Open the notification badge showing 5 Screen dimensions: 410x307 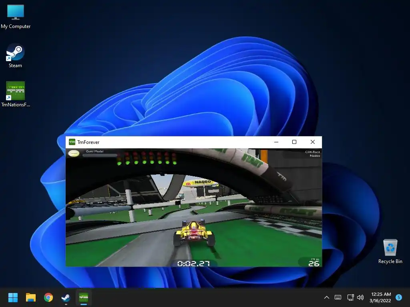399,297
